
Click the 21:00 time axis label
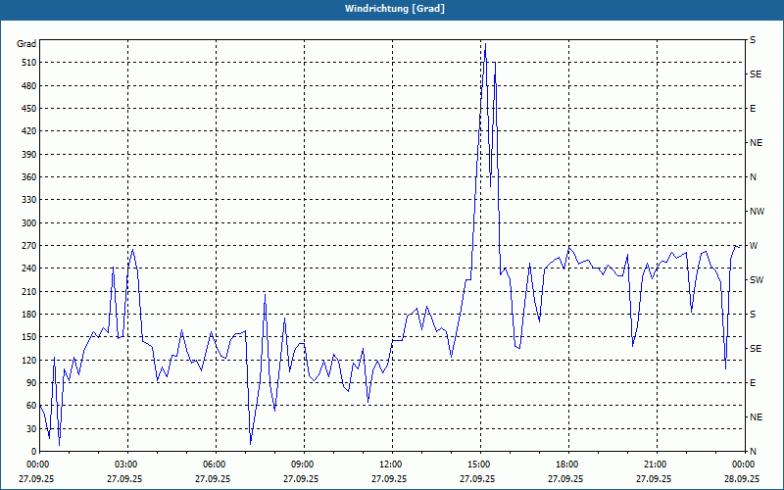[657, 465]
